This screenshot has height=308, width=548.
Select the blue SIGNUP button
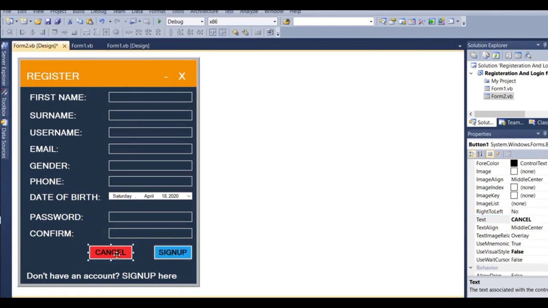tap(173, 252)
